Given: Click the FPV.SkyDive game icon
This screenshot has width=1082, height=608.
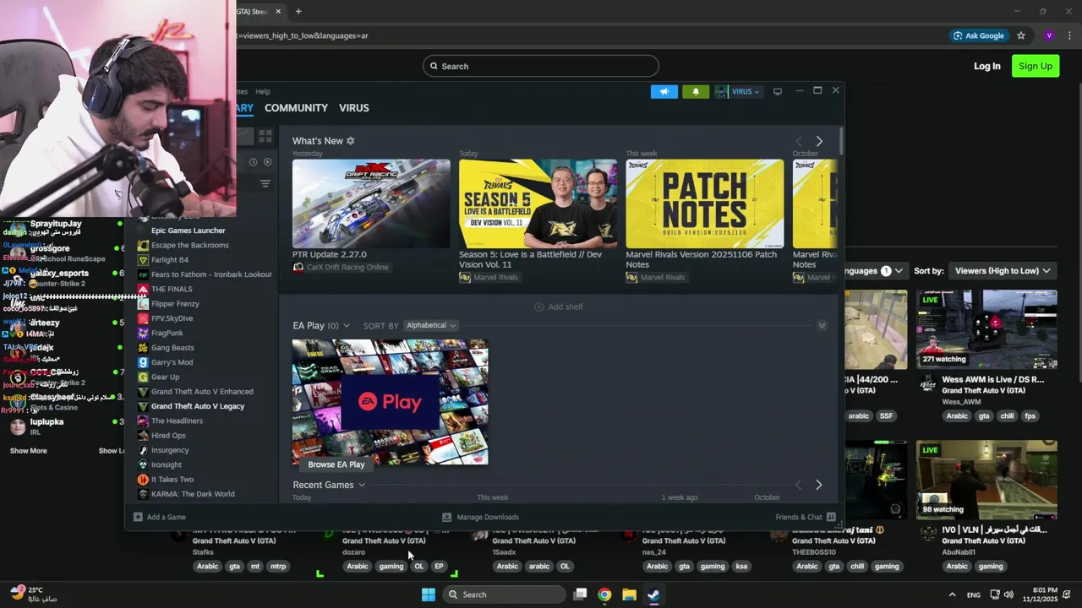Looking at the screenshot, I should pyautogui.click(x=143, y=318).
